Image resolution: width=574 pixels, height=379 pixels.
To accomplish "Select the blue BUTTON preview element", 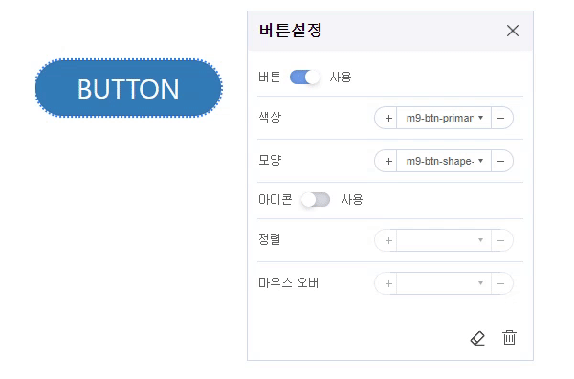I will (129, 88).
